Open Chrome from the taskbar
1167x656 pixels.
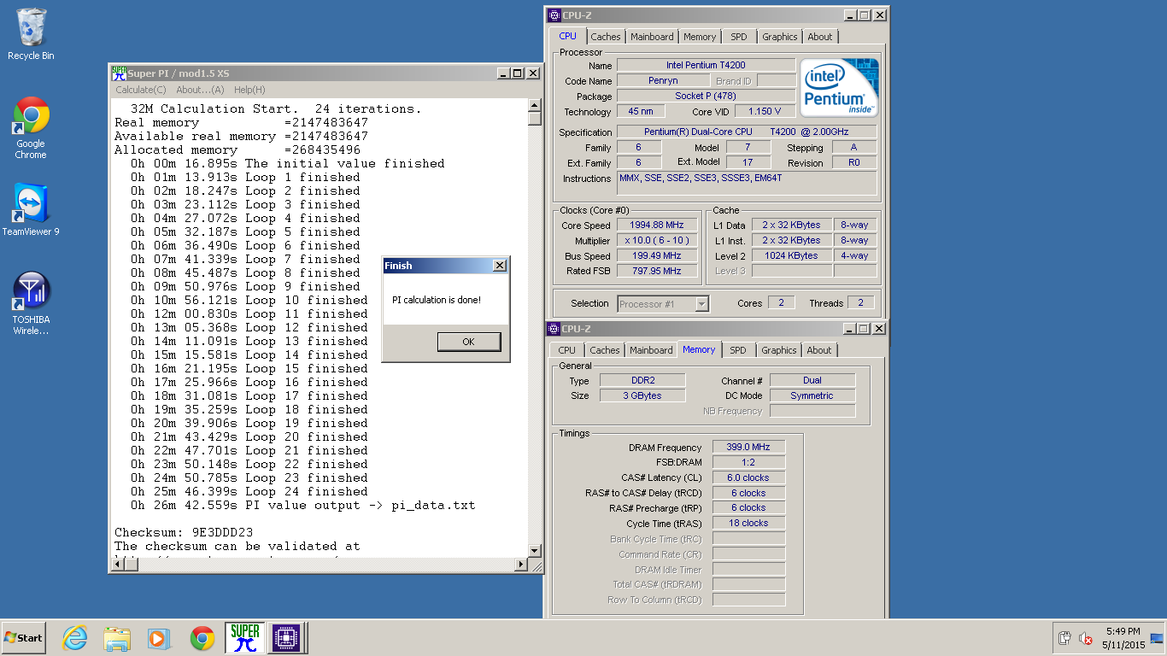click(202, 638)
